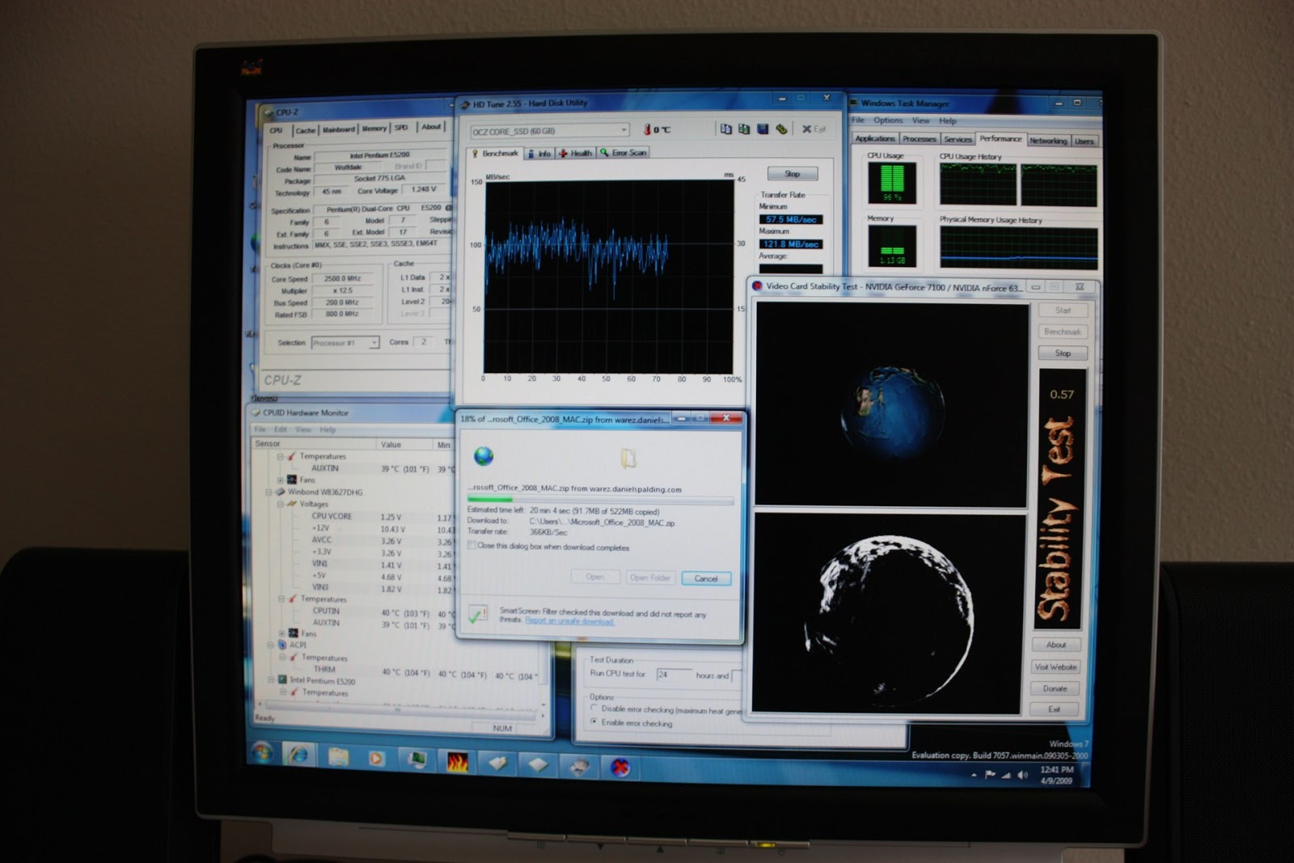Collapse the Temperatures node under ACPI

click(283, 657)
